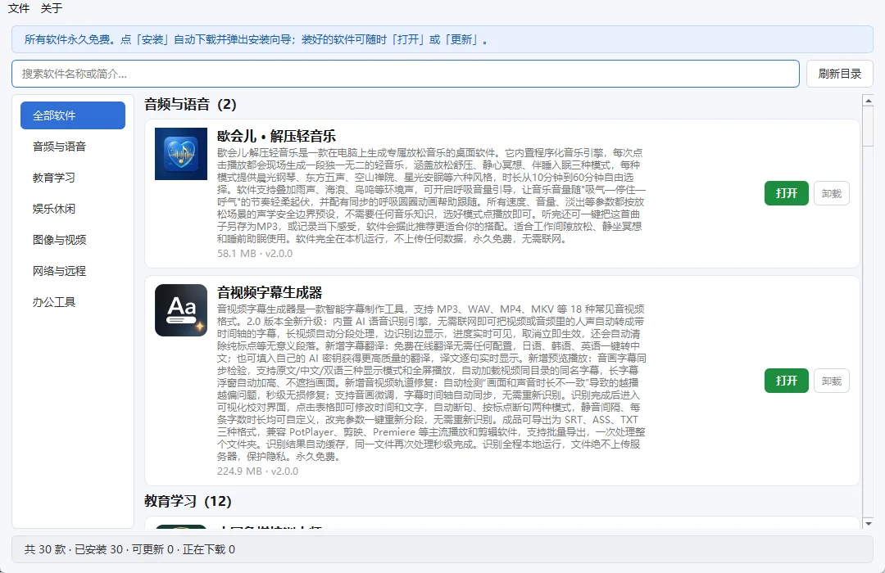Click the 224.9 MB · v2.0.0 text
This screenshot has width=885, height=573.
tap(257, 471)
